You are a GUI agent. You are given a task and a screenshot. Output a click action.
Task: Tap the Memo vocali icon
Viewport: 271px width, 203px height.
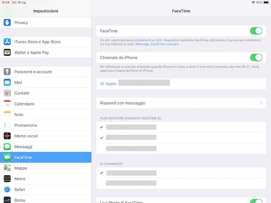(x=7, y=136)
